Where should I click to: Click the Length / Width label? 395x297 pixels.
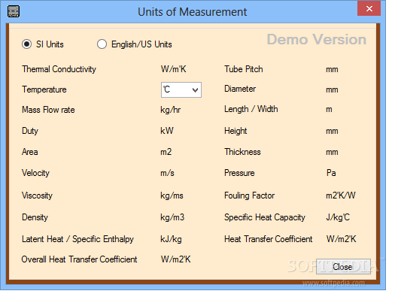[x=251, y=109]
